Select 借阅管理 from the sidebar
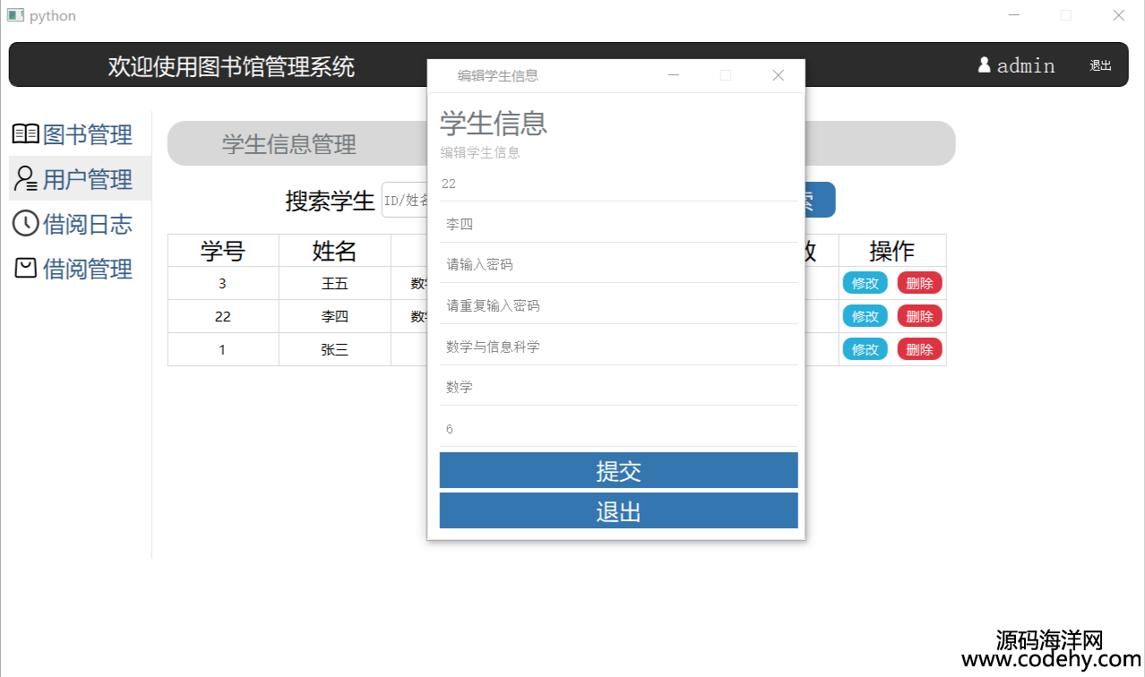This screenshot has height=677, width=1145. point(87,269)
